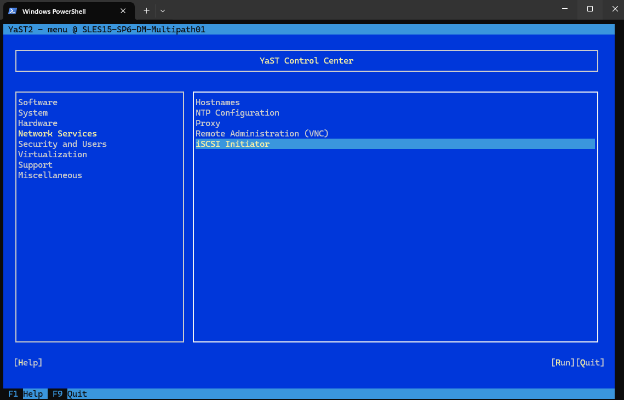Click F9 Quit in the bottom bar

(x=70, y=393)
